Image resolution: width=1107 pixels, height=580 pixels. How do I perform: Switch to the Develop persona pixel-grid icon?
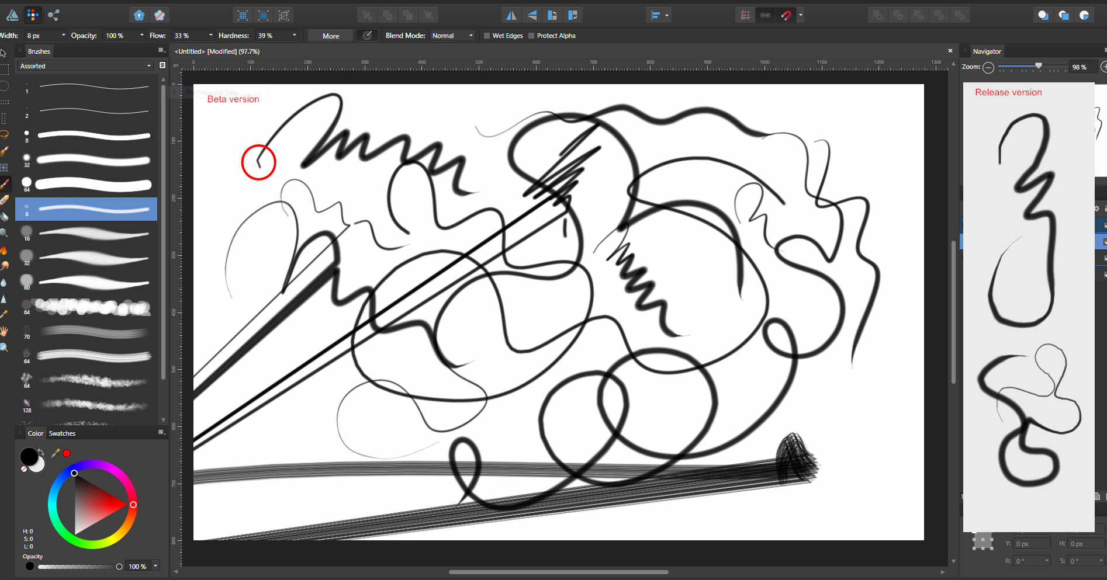pos(33,15)
